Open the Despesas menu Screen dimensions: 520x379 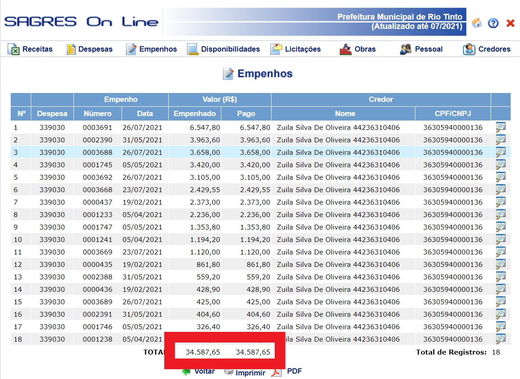[89, 49]
